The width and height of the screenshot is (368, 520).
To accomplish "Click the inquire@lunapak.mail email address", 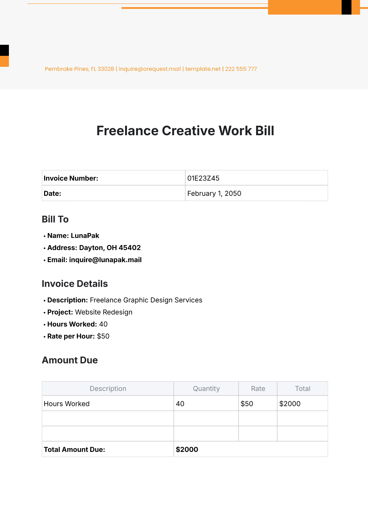I will click(x=105, y=260).
